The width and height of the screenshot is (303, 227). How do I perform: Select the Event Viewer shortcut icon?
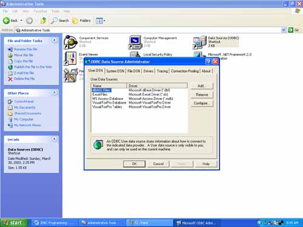(70, 59)
